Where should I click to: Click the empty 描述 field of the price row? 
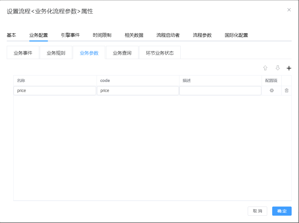pos(220,90)
